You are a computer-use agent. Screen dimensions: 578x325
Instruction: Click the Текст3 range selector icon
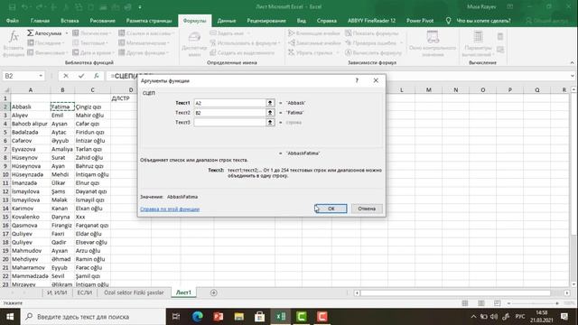tap(270, 122)
